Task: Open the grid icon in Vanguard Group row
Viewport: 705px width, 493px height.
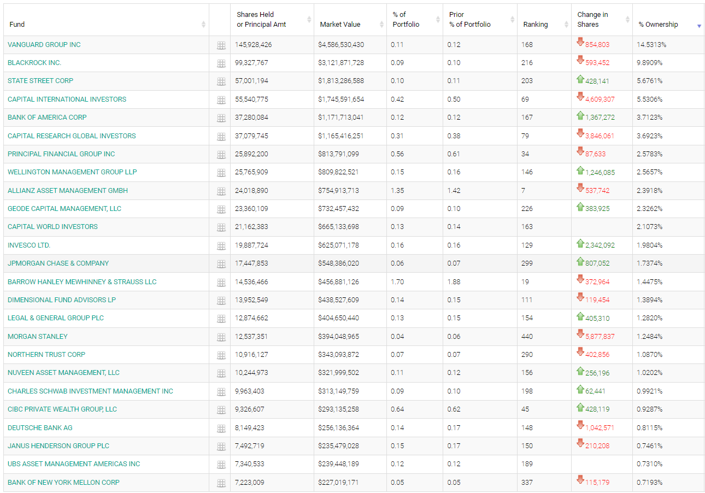Action: pos(221,46)
